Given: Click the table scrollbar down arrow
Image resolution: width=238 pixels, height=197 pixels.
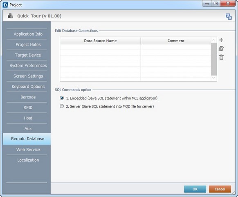Looking at the screenshot, I should 214,78.
